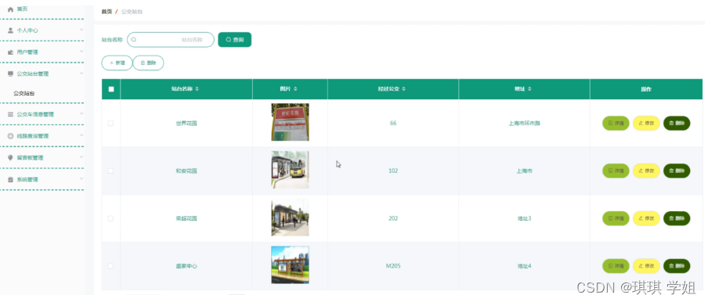Click the 经过公交 value M205
This screenshot has height=302, width=708.
(x=393, y=266)
